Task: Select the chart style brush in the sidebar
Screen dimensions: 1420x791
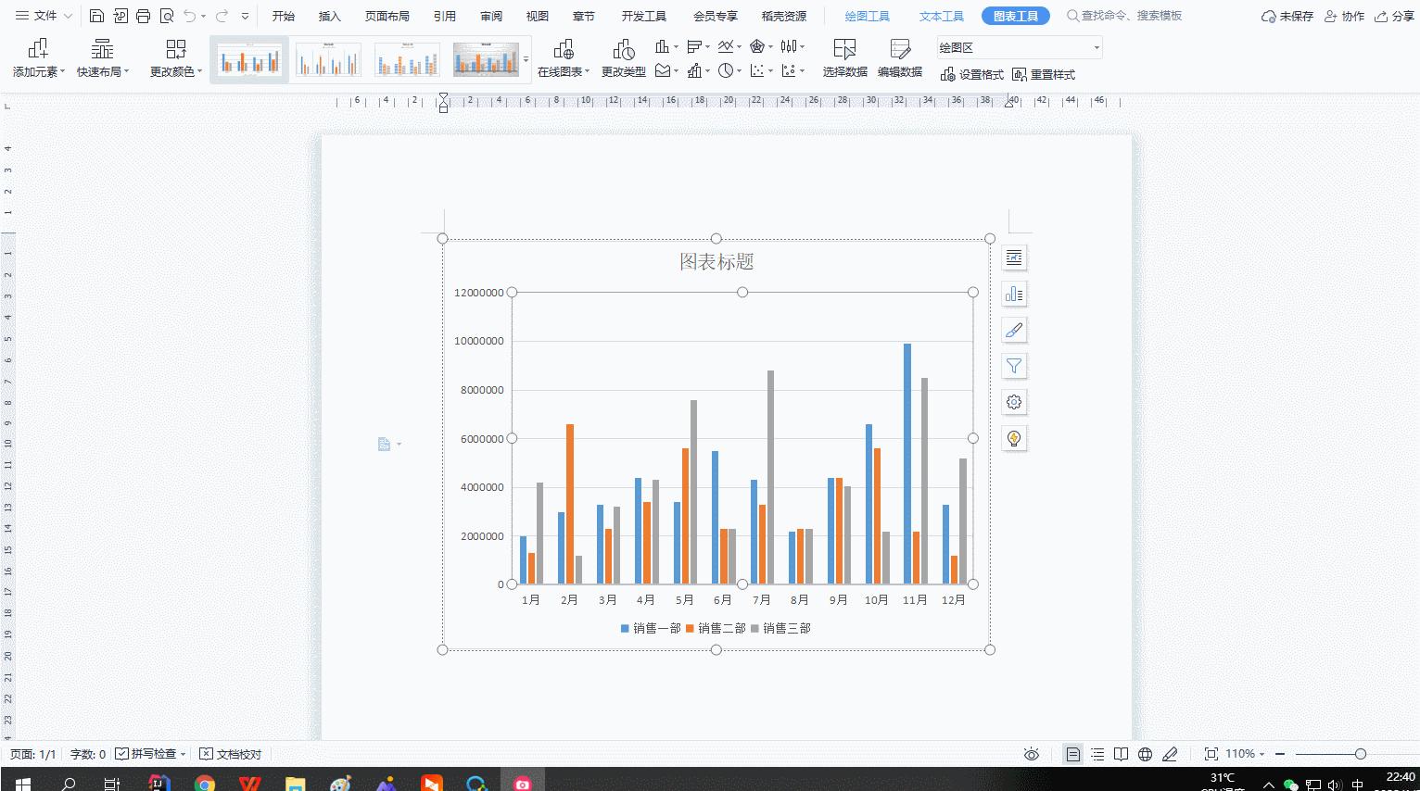Action: (x=1014, y=330)
